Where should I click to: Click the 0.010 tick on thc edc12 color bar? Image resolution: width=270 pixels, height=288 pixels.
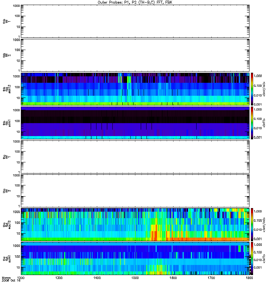pos(258,230)
